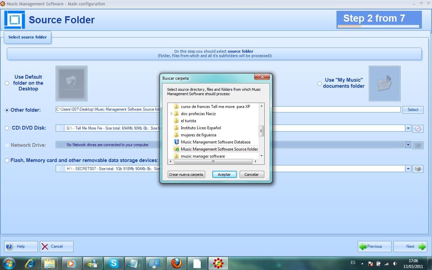Viewport: 432px width, 270px height.
Task: Click the Other folder path input field
Action: (108, 109)
